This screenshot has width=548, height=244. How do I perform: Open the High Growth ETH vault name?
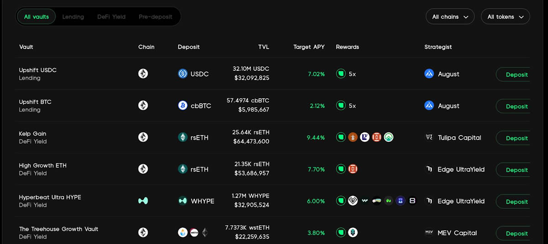click(42, 165)
